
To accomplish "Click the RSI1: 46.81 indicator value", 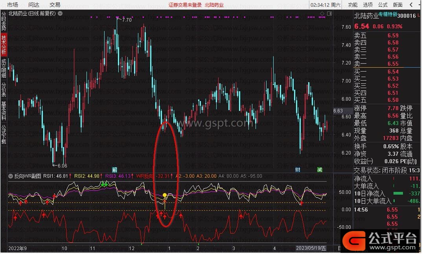I will pos(55,176).
